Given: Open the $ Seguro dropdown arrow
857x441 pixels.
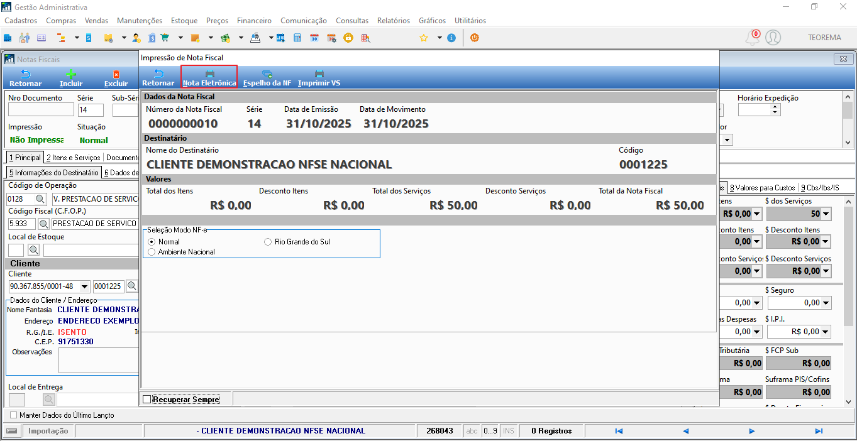Looking at the screenshot, I should coord(826,302).
